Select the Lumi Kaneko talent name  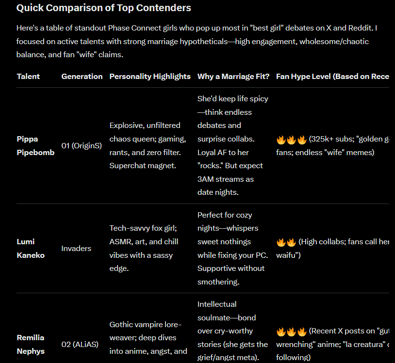click(31, 248)
